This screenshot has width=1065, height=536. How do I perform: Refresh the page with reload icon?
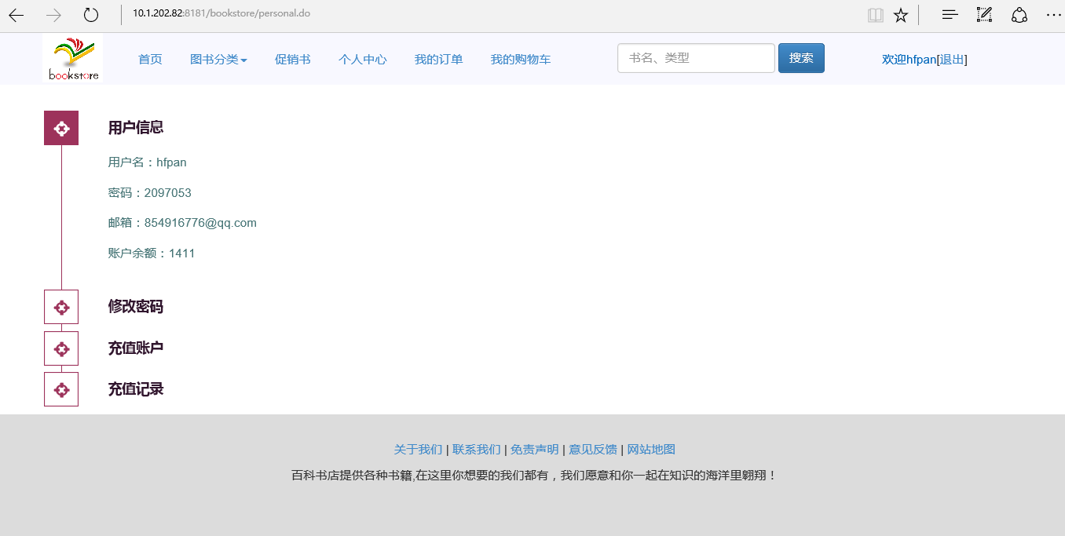click(x=91, y=15)
